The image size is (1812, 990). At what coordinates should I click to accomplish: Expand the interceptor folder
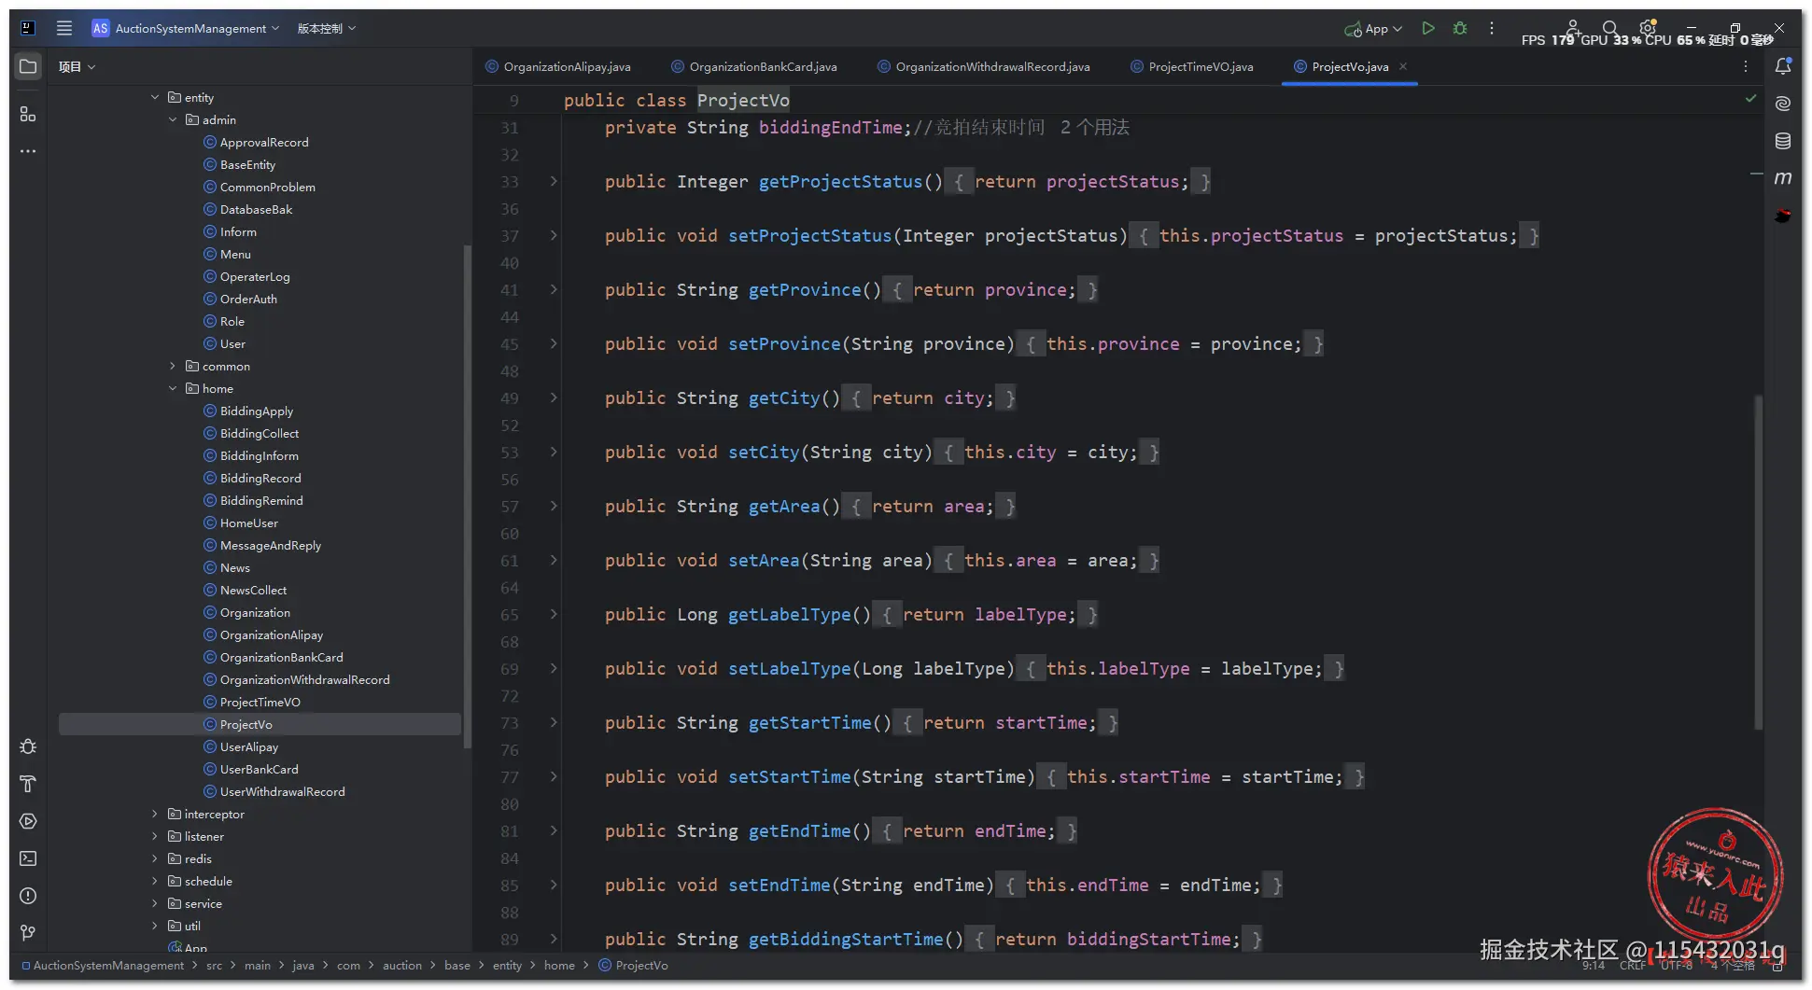pyautogui.click(x=155, y=814)
